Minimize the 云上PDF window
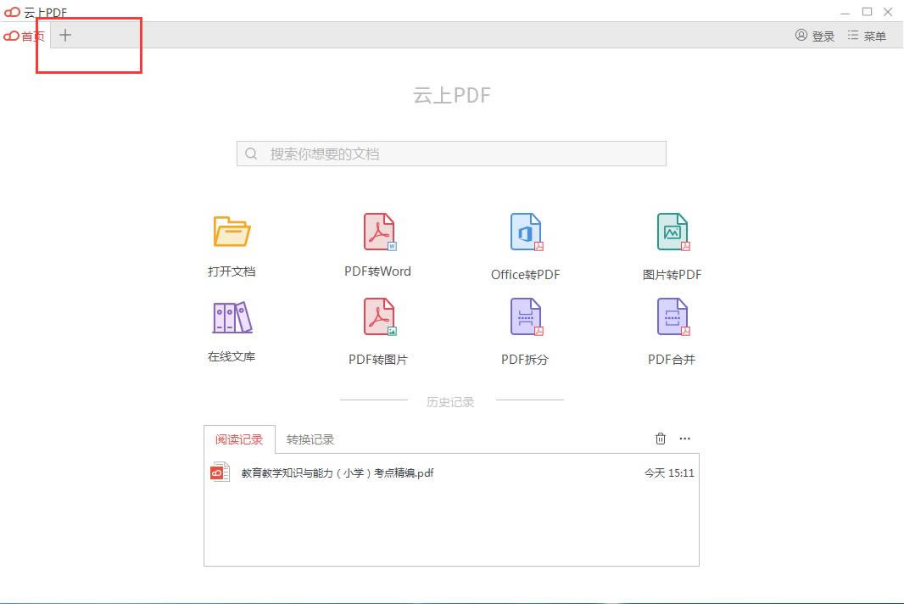This screenshot has width=904, height=604. click(845, 12)
